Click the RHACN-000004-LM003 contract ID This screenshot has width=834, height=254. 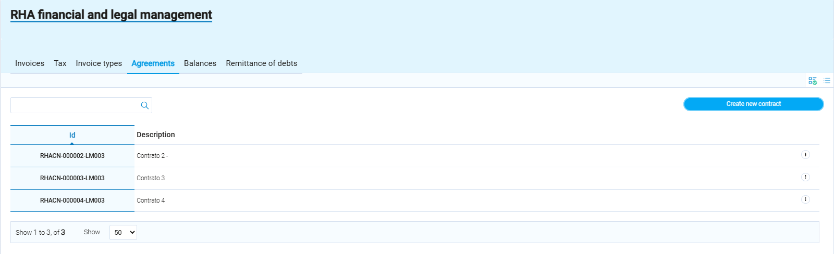point(72,200)
